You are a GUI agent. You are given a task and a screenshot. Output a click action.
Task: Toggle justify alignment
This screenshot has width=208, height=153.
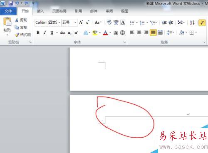pos(153,32)
